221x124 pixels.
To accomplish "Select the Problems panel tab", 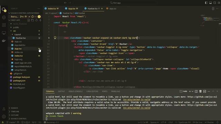I will (116, 91).
